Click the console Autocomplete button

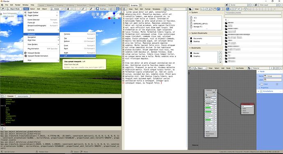pos(23,96)
